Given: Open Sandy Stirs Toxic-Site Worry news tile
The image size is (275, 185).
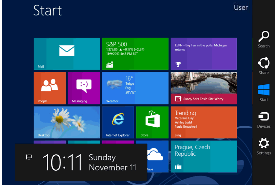Looking at the screenshot, I should pyautogui.click(x=204, y=88).
